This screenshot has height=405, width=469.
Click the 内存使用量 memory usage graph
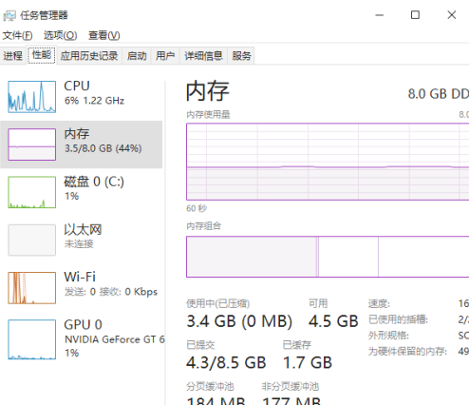[x=328, y=162]
